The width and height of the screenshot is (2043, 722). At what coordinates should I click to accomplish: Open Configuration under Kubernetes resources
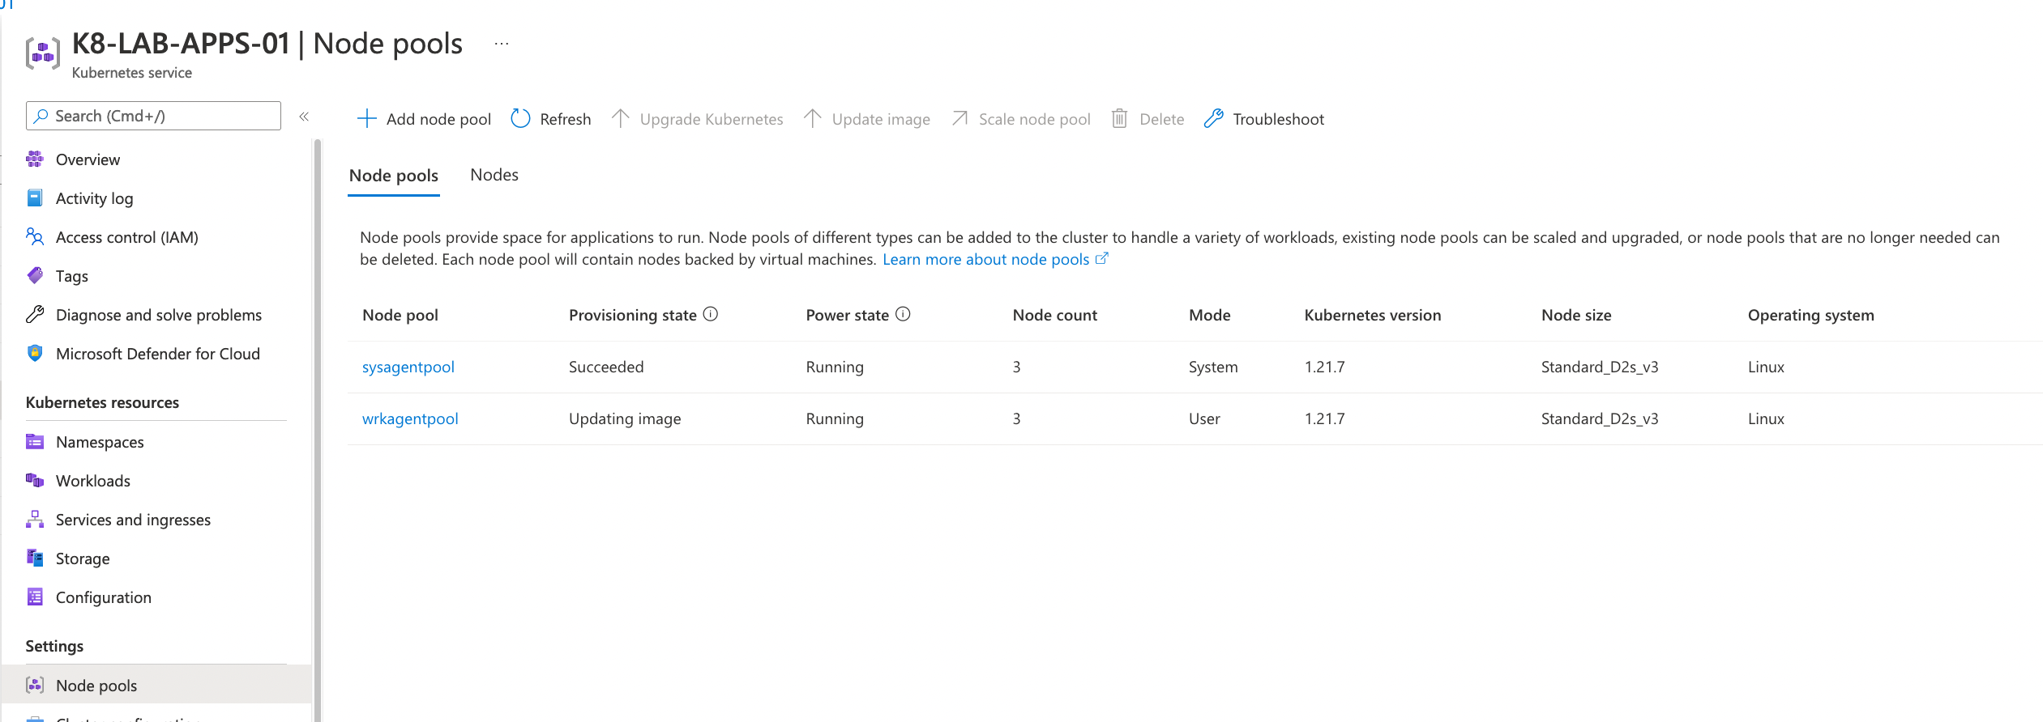(104, 597)
